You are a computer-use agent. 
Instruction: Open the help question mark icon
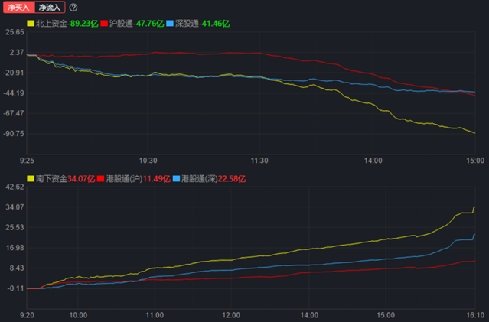point(73,8)
